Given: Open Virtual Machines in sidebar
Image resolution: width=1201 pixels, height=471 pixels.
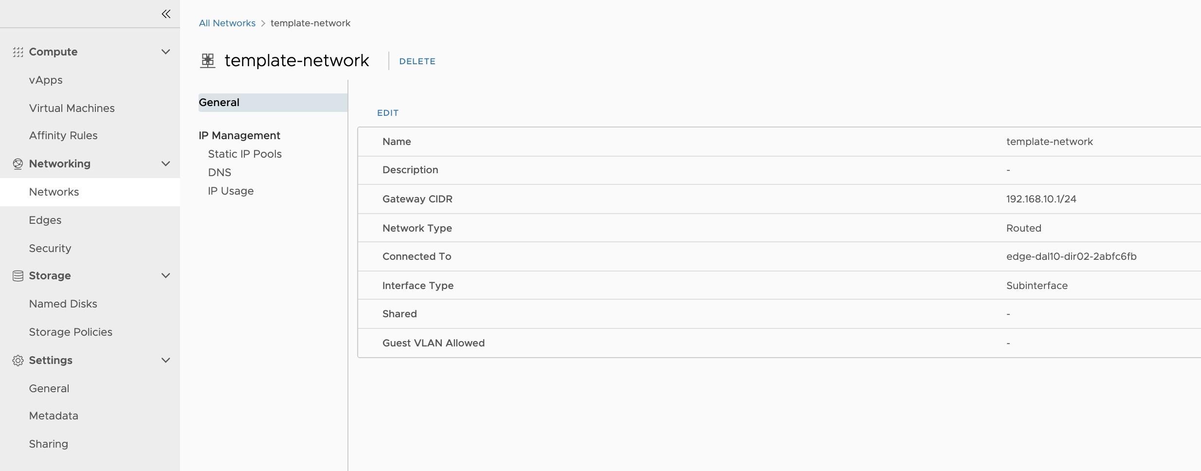Looking at the screenshot, I should click(x=72, y=108).
